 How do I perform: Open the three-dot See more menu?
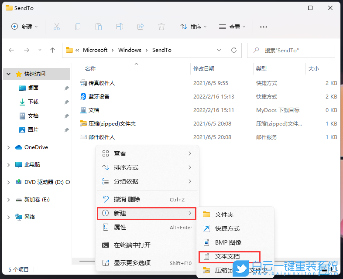[264, 27]
